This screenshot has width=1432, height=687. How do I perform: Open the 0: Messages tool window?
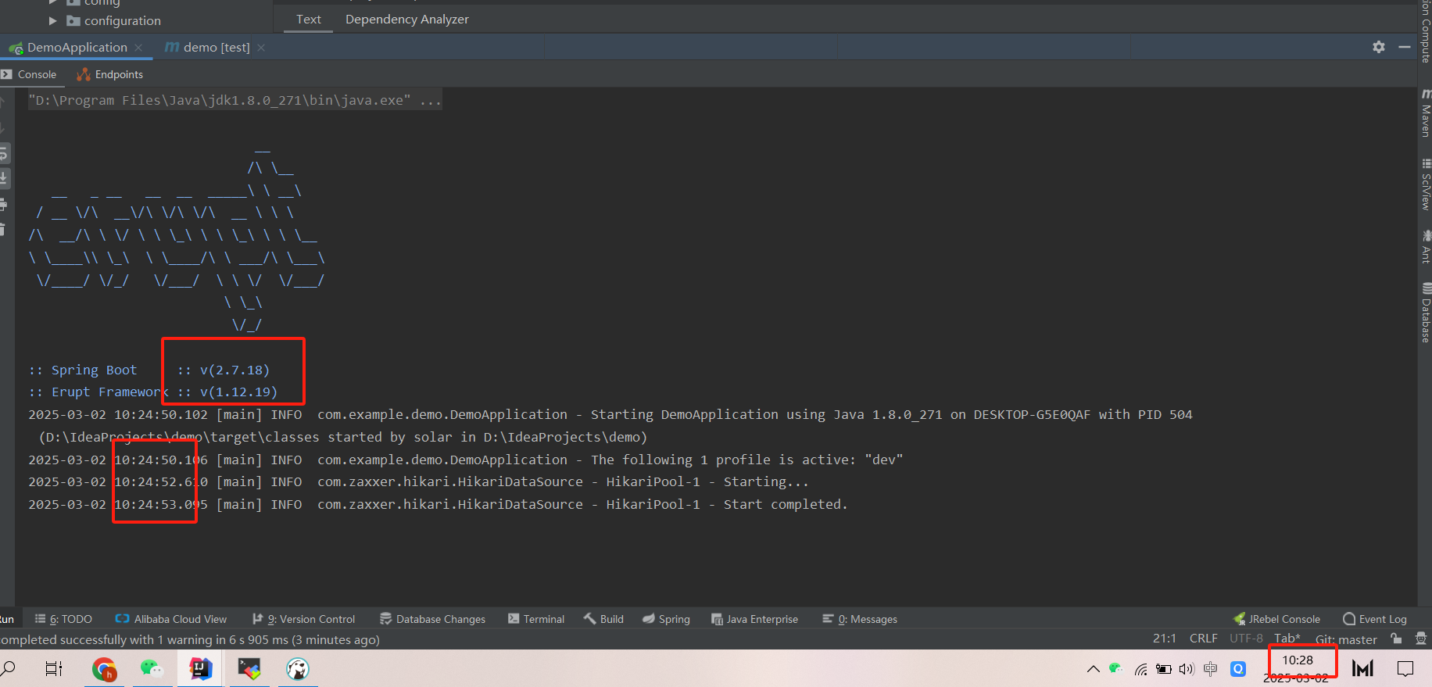pos(860,619)
